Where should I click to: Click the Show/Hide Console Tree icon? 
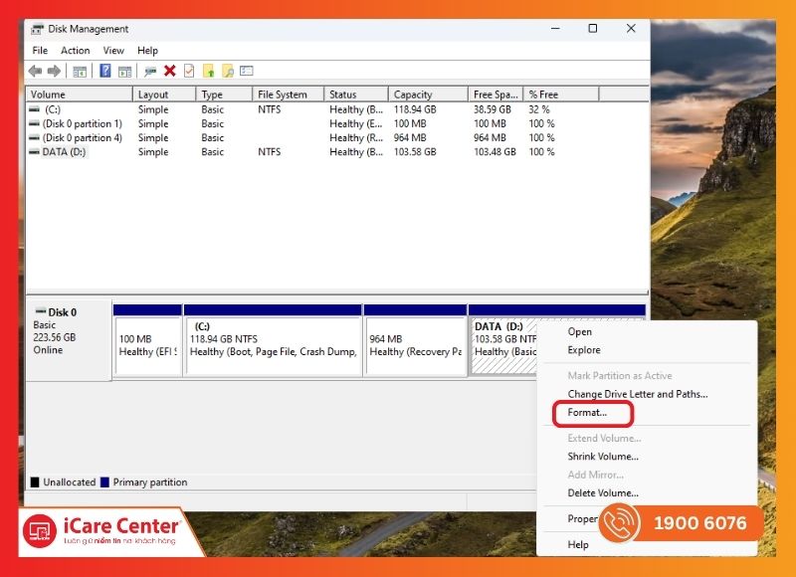[x=80, y=71]
